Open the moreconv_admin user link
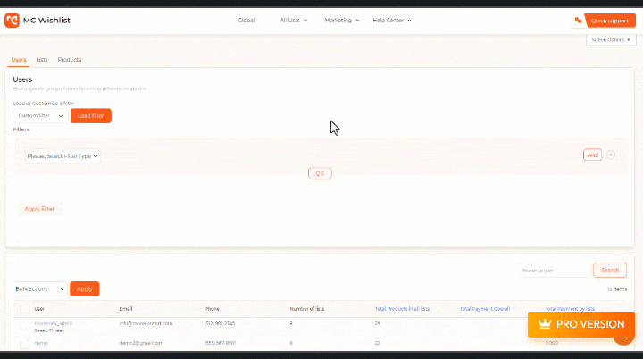This screenshot has height=359, width=643. (54, 323)
